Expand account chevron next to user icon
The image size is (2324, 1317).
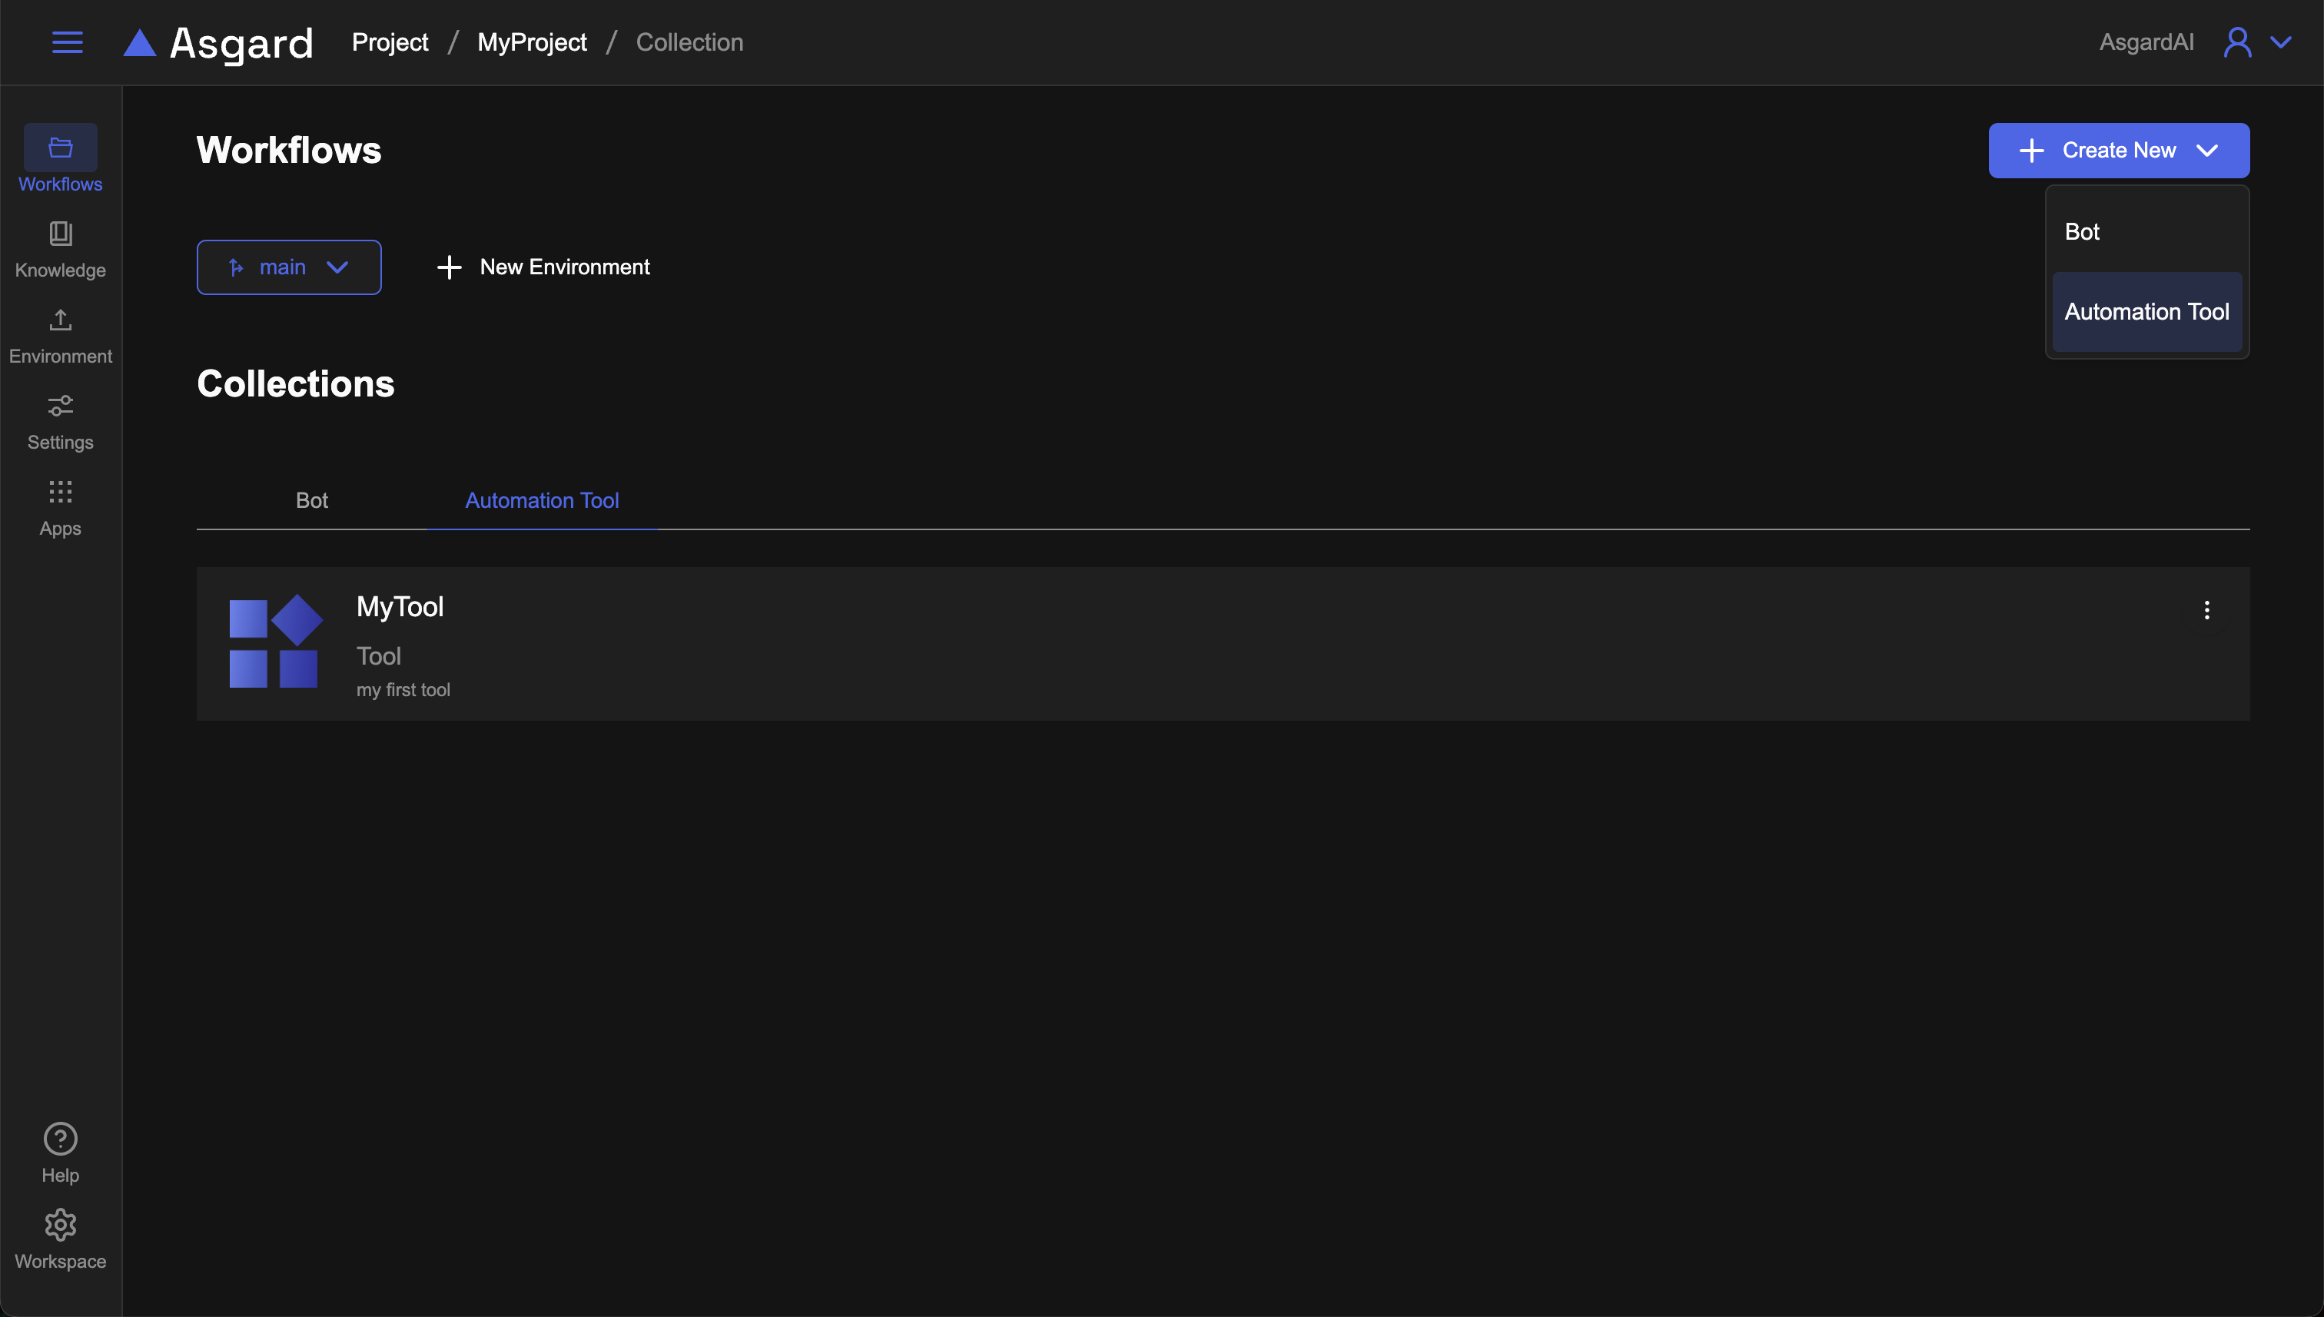click(2282, 42)
